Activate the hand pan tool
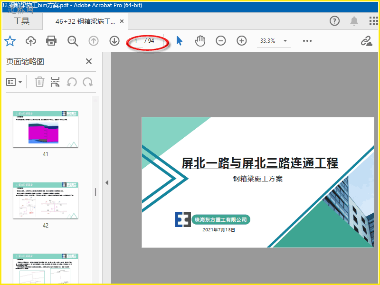Viewport: 380px width, 285px height. 200,41
